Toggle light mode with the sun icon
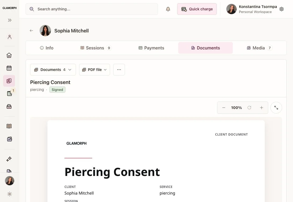Screen dimensions: 293x202 [10, 194]
